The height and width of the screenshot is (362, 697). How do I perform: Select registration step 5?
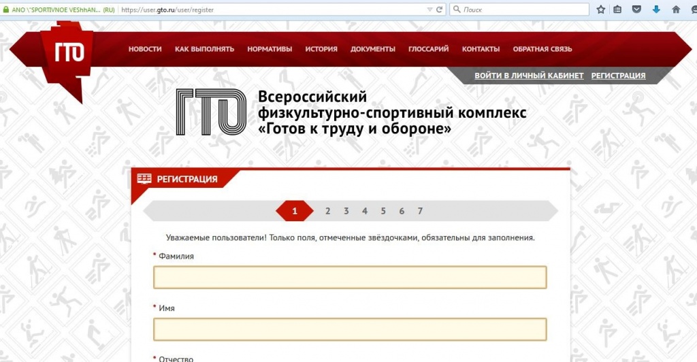point(383,211)
